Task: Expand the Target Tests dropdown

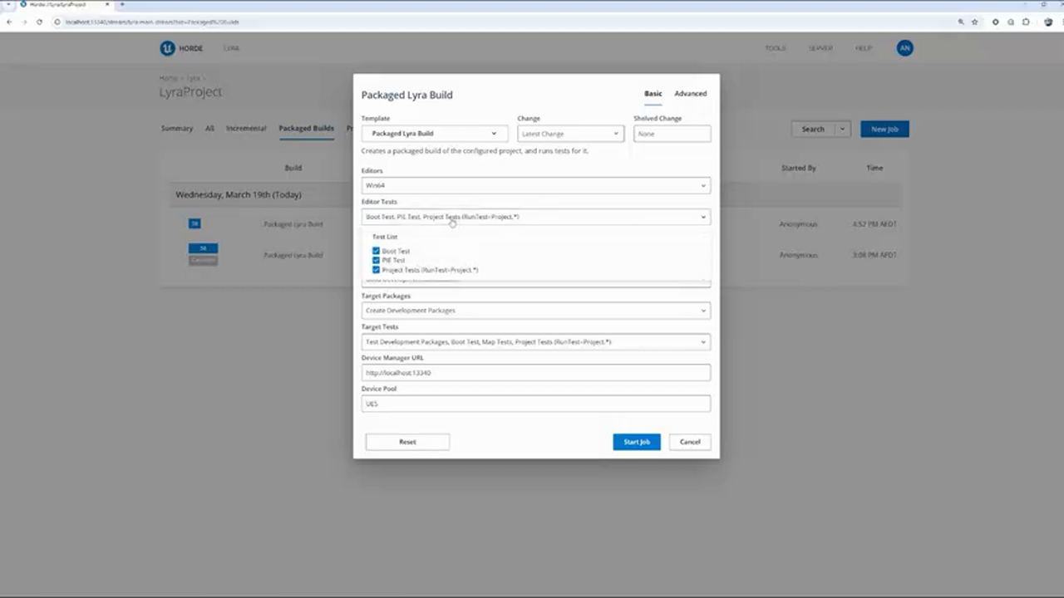Action: coord(535,342)
